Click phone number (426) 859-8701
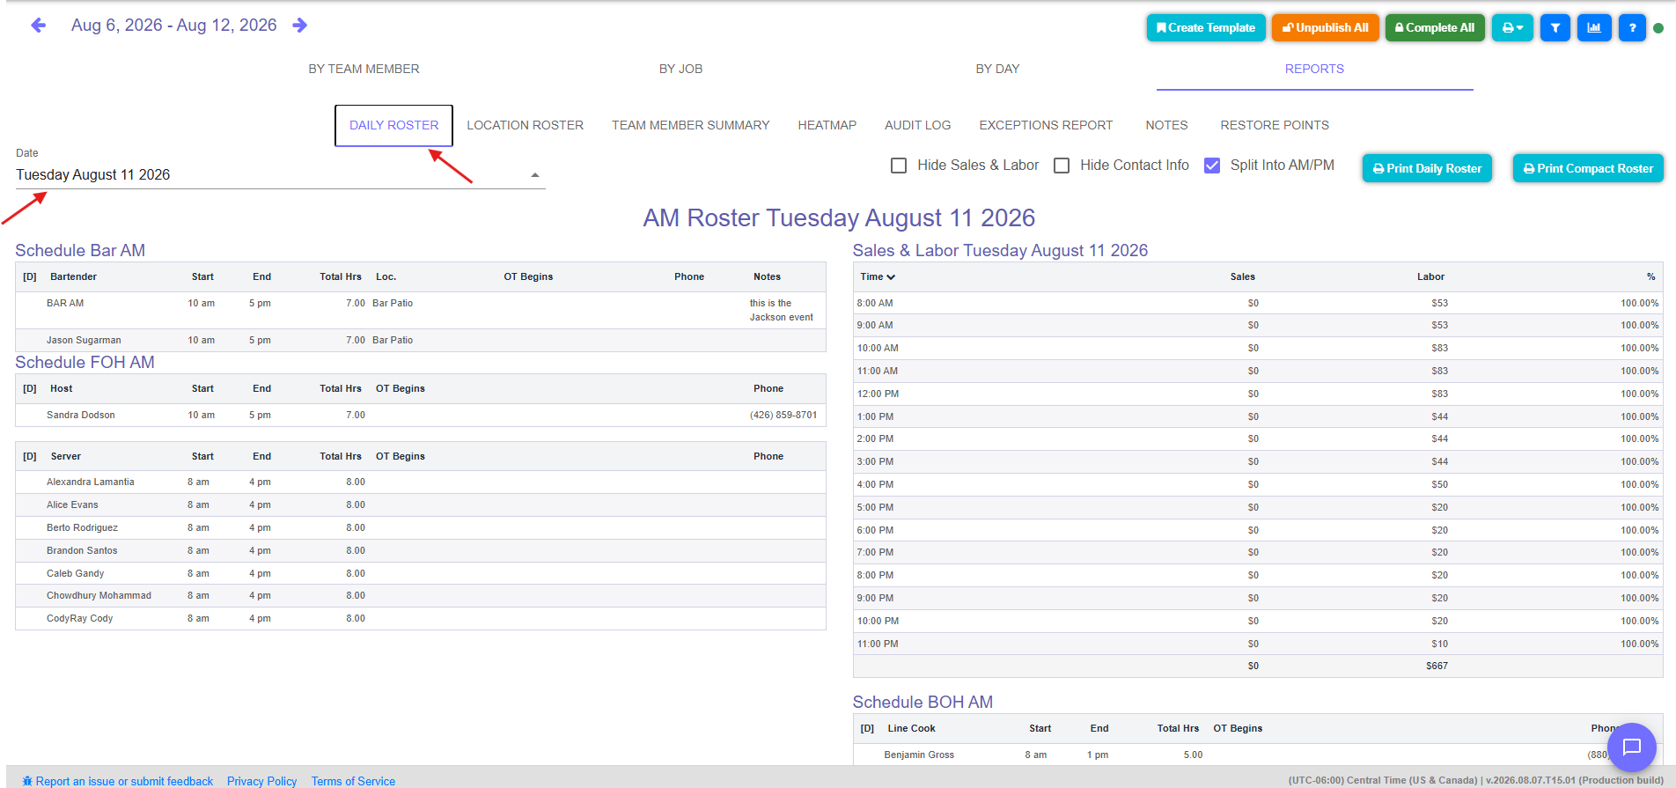The width and height of the screenshot is (1676, 788). (783, 415)
